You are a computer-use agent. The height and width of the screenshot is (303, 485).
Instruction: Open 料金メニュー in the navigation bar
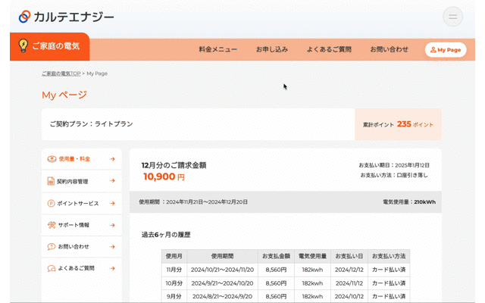click(x=217, y=49)
